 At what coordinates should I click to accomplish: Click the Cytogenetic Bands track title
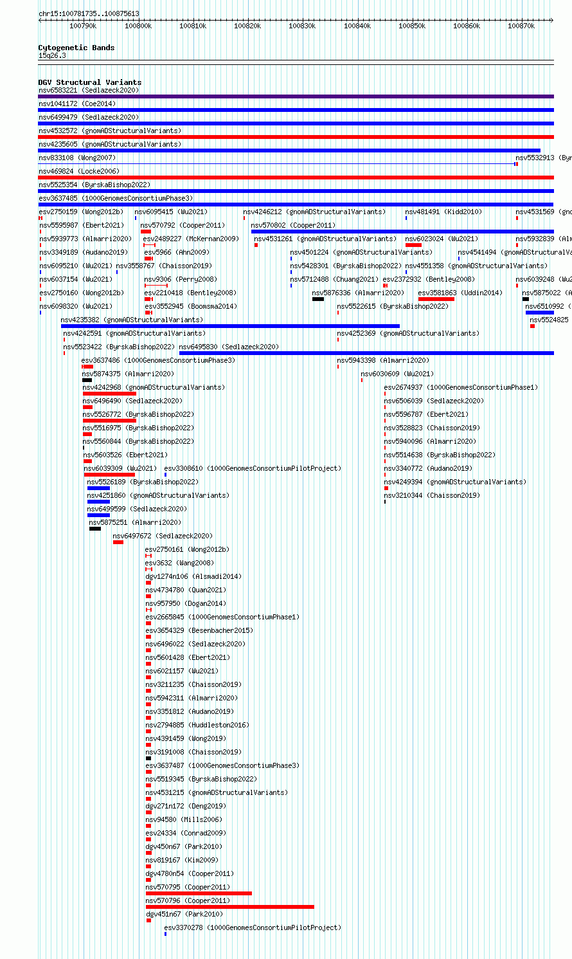click(x=76, y=48)
